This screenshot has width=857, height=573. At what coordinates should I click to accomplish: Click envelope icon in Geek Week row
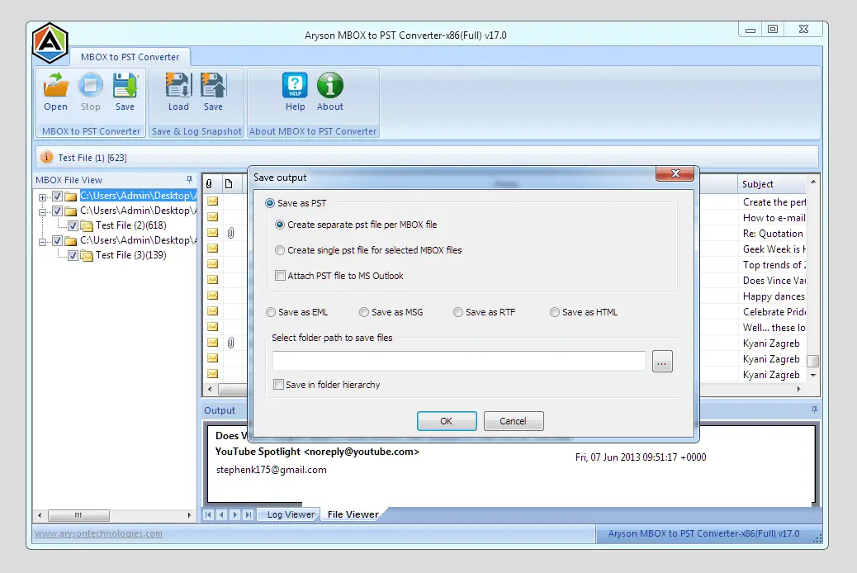(x=213, y=249)
